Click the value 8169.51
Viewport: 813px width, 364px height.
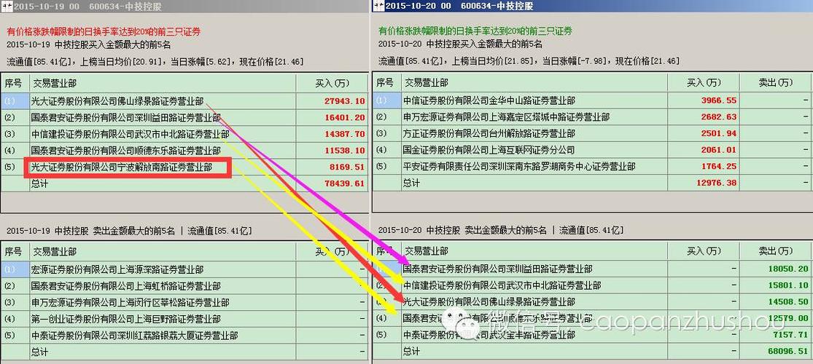click(x=347, y=167)
